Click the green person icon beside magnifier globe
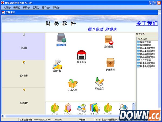Viewport: 162px width, 122px height. pyautogui.click(x=108, y=108)
